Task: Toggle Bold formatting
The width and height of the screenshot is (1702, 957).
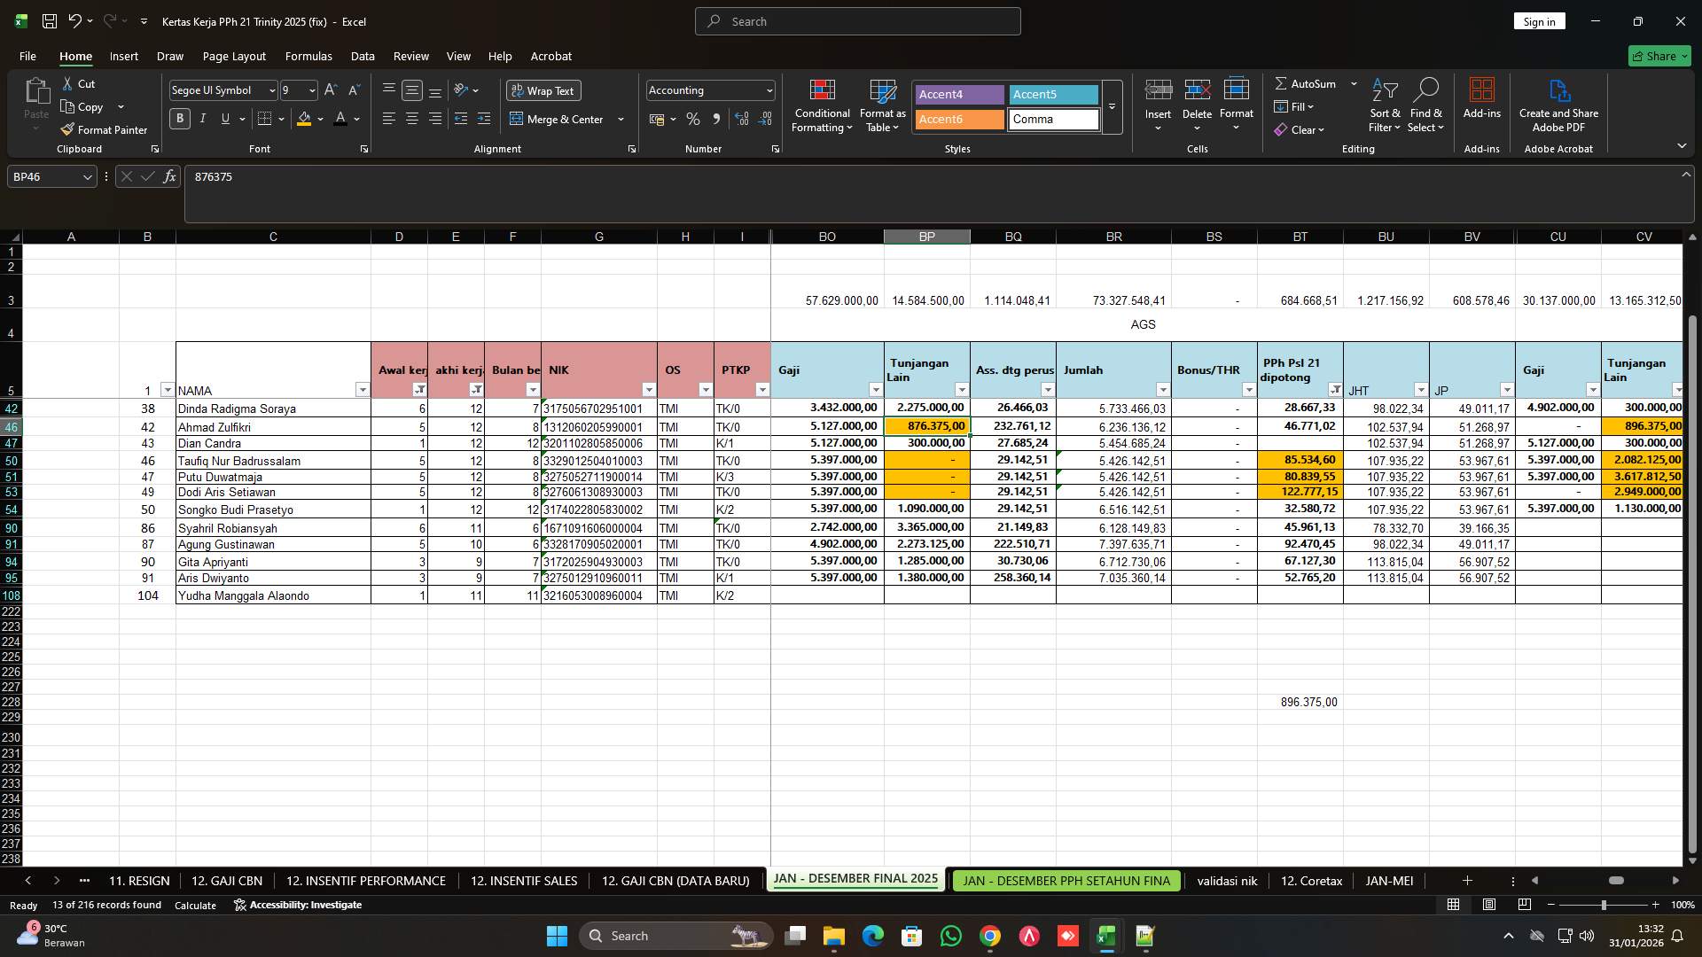Action: [179, 118]
